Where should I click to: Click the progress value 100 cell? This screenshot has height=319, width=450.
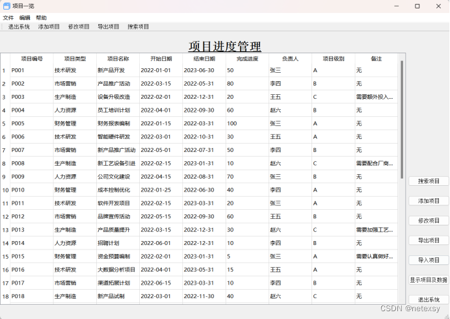click(x=247, y=123)
